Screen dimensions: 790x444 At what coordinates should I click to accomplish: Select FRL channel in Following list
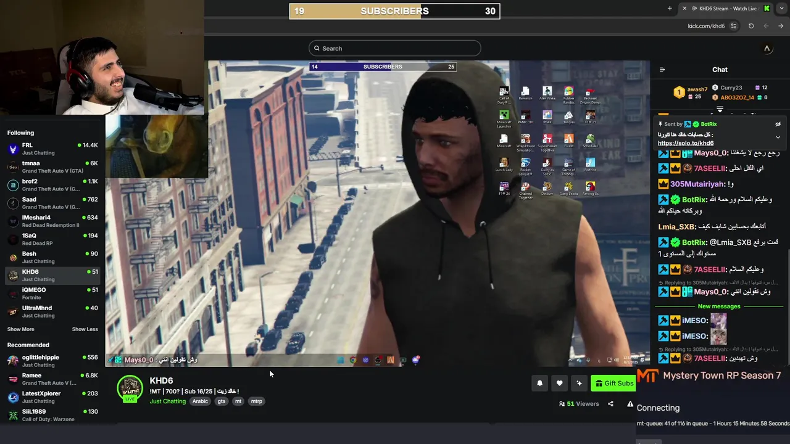(x=52, y=149)
